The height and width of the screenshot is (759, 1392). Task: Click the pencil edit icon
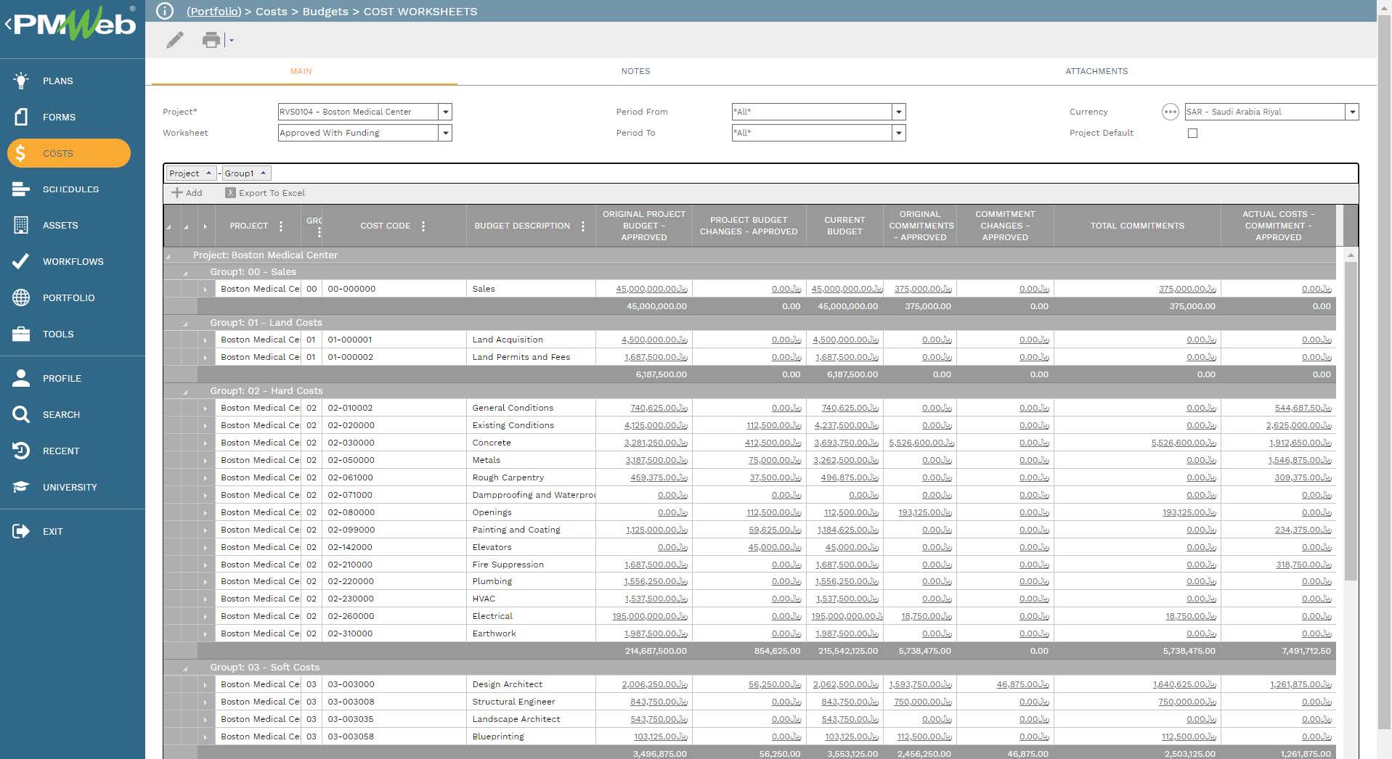click(x=175, y=40)
